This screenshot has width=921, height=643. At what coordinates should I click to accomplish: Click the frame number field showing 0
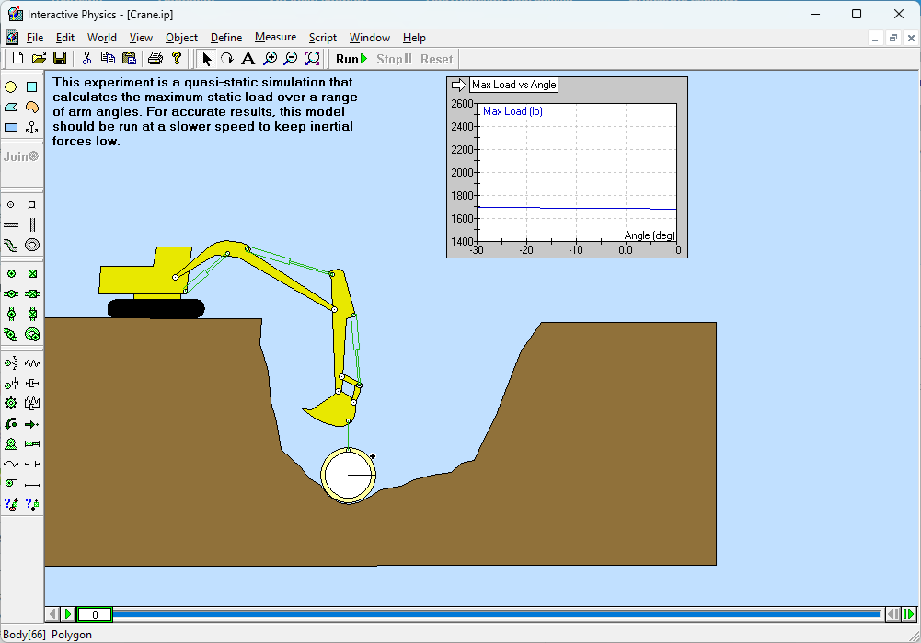click(x=95, y=614)
